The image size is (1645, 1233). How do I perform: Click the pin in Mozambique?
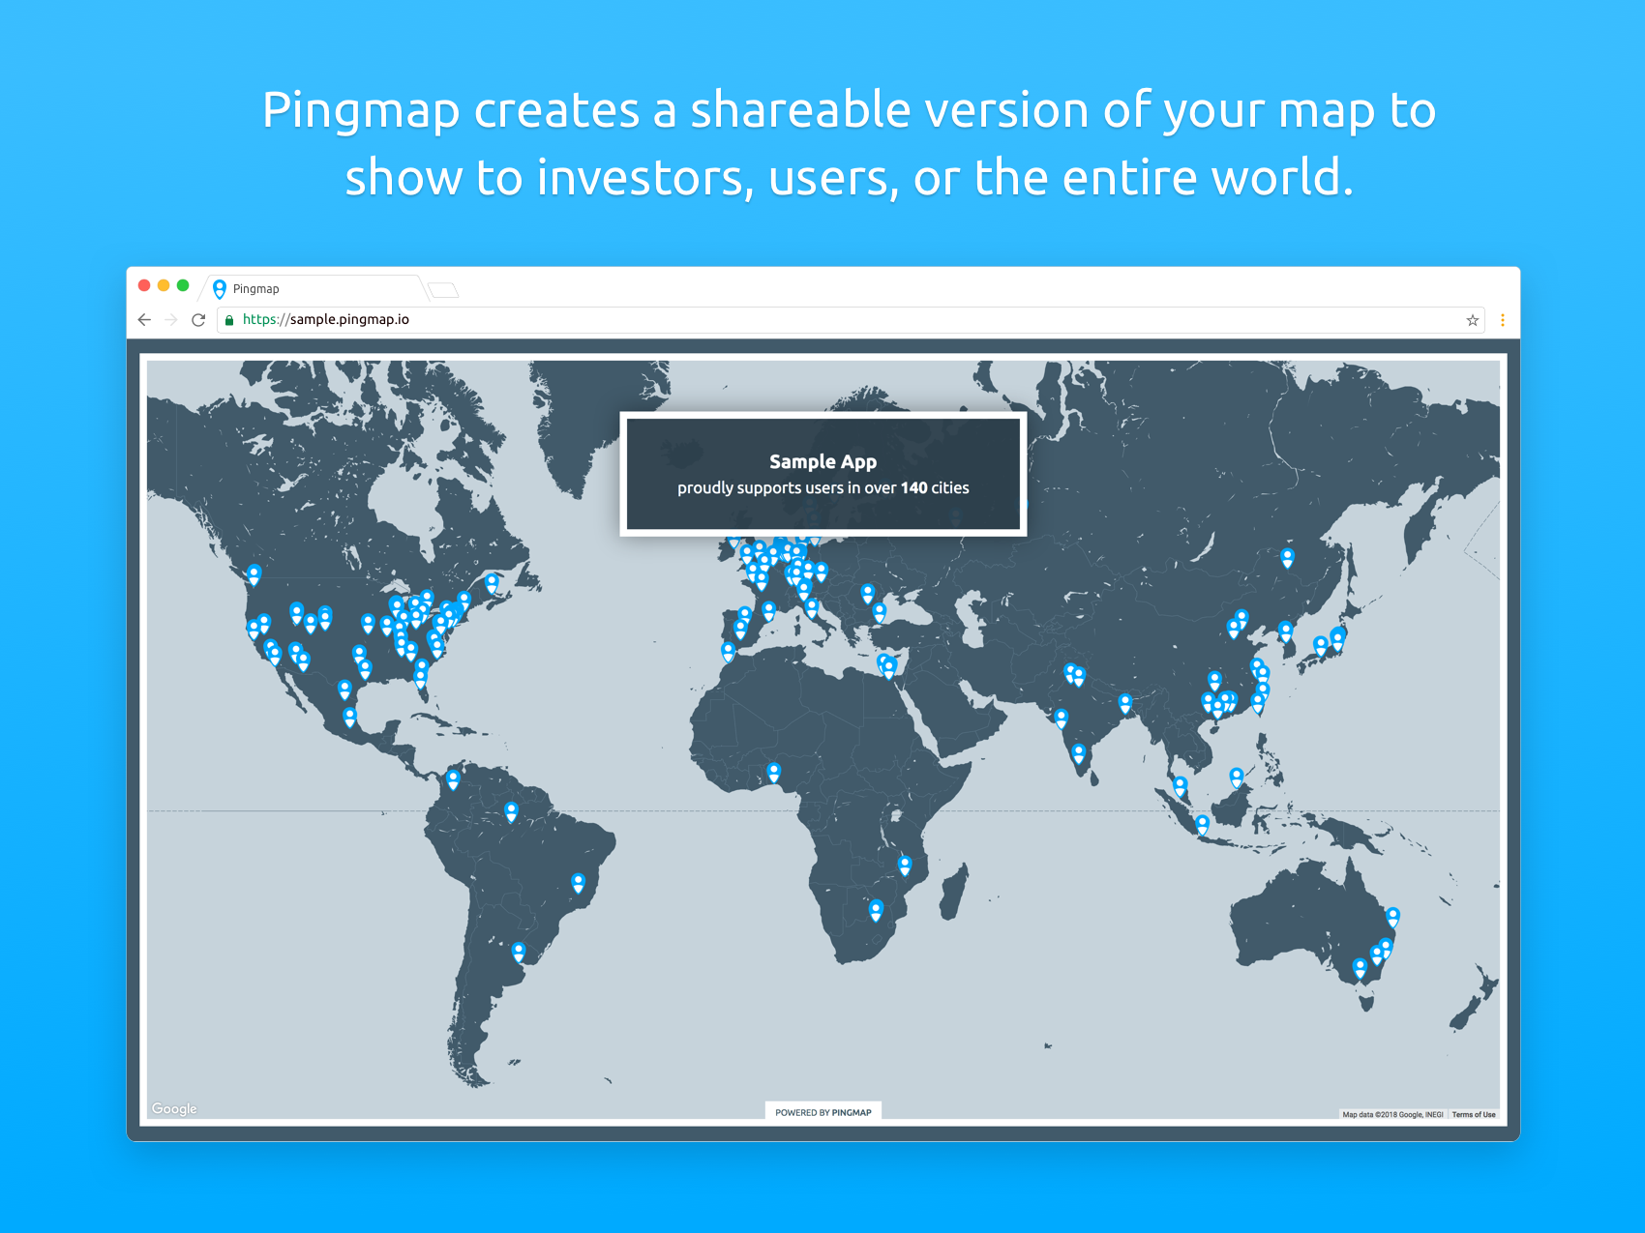click(905, 866)
